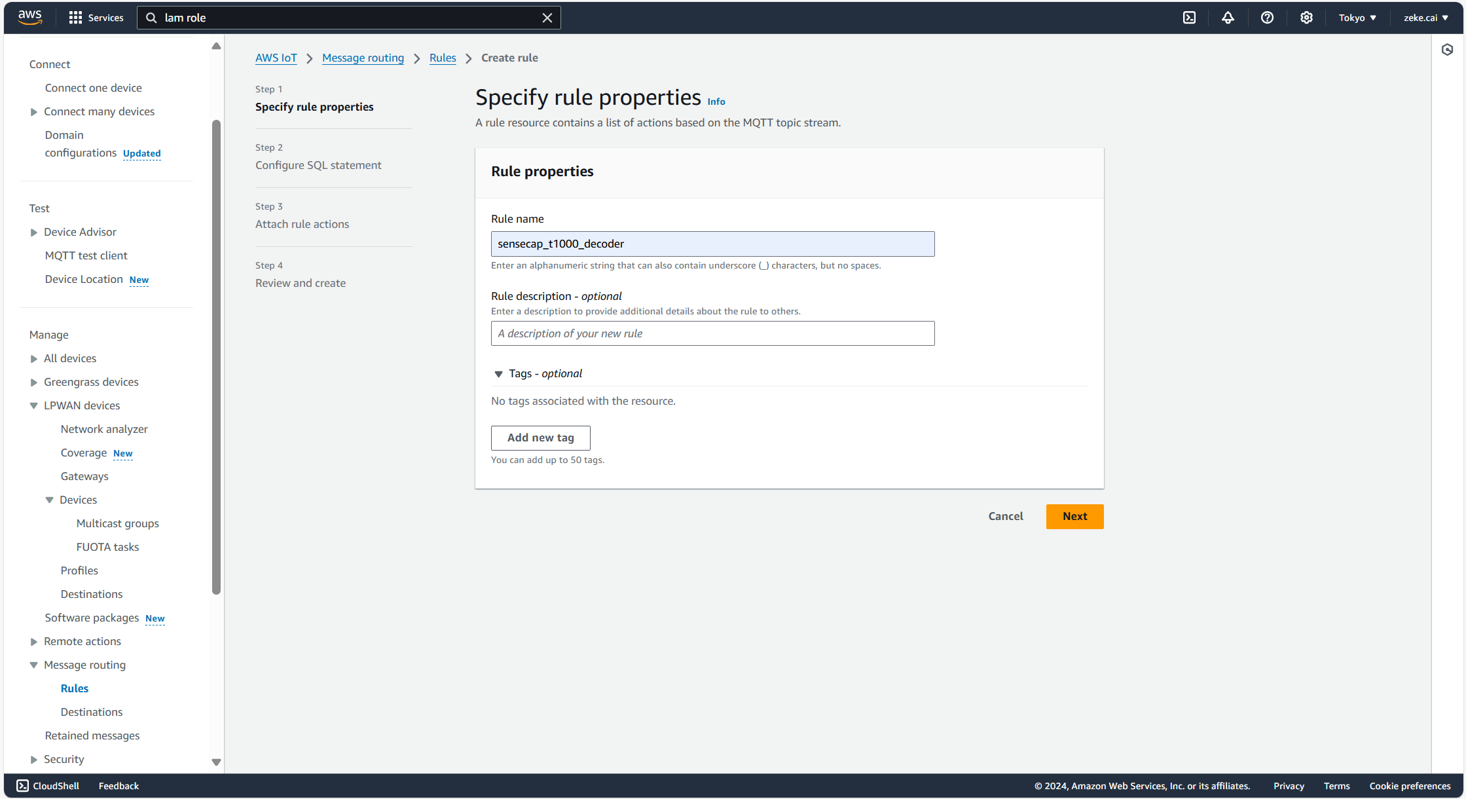The height and width of the screenshot is (799, 1466).
Task: Click the Add new tag button
Action: click(x=540, y=437)
